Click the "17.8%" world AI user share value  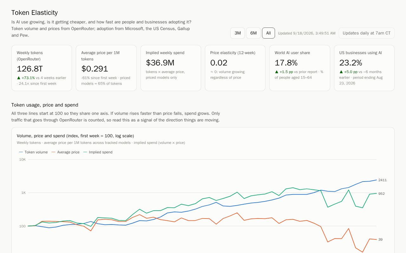point(286,63)
